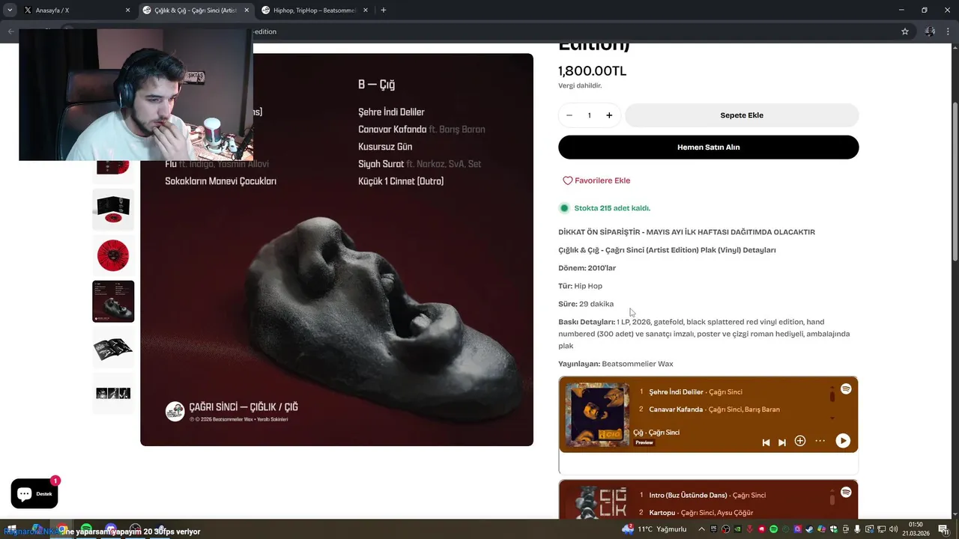Play the Çığ album preview
Screen dimensions: 959x539
(x=843, y=441)
